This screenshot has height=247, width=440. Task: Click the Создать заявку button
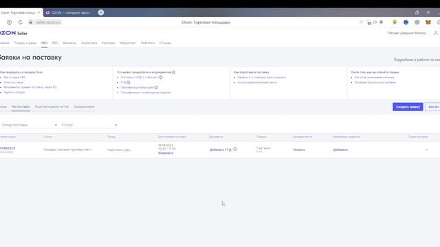click(x=408, y=107)
